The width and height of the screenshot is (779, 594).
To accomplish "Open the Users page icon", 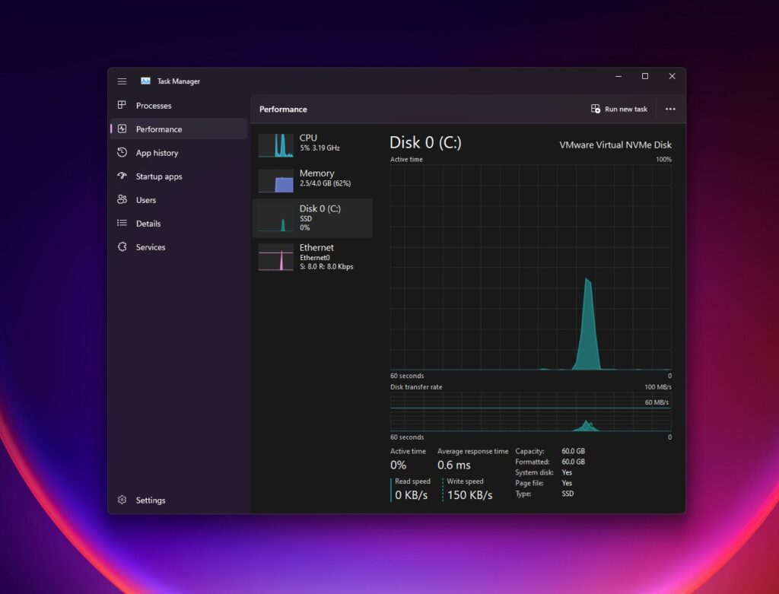I will click(x=122, y=199).
